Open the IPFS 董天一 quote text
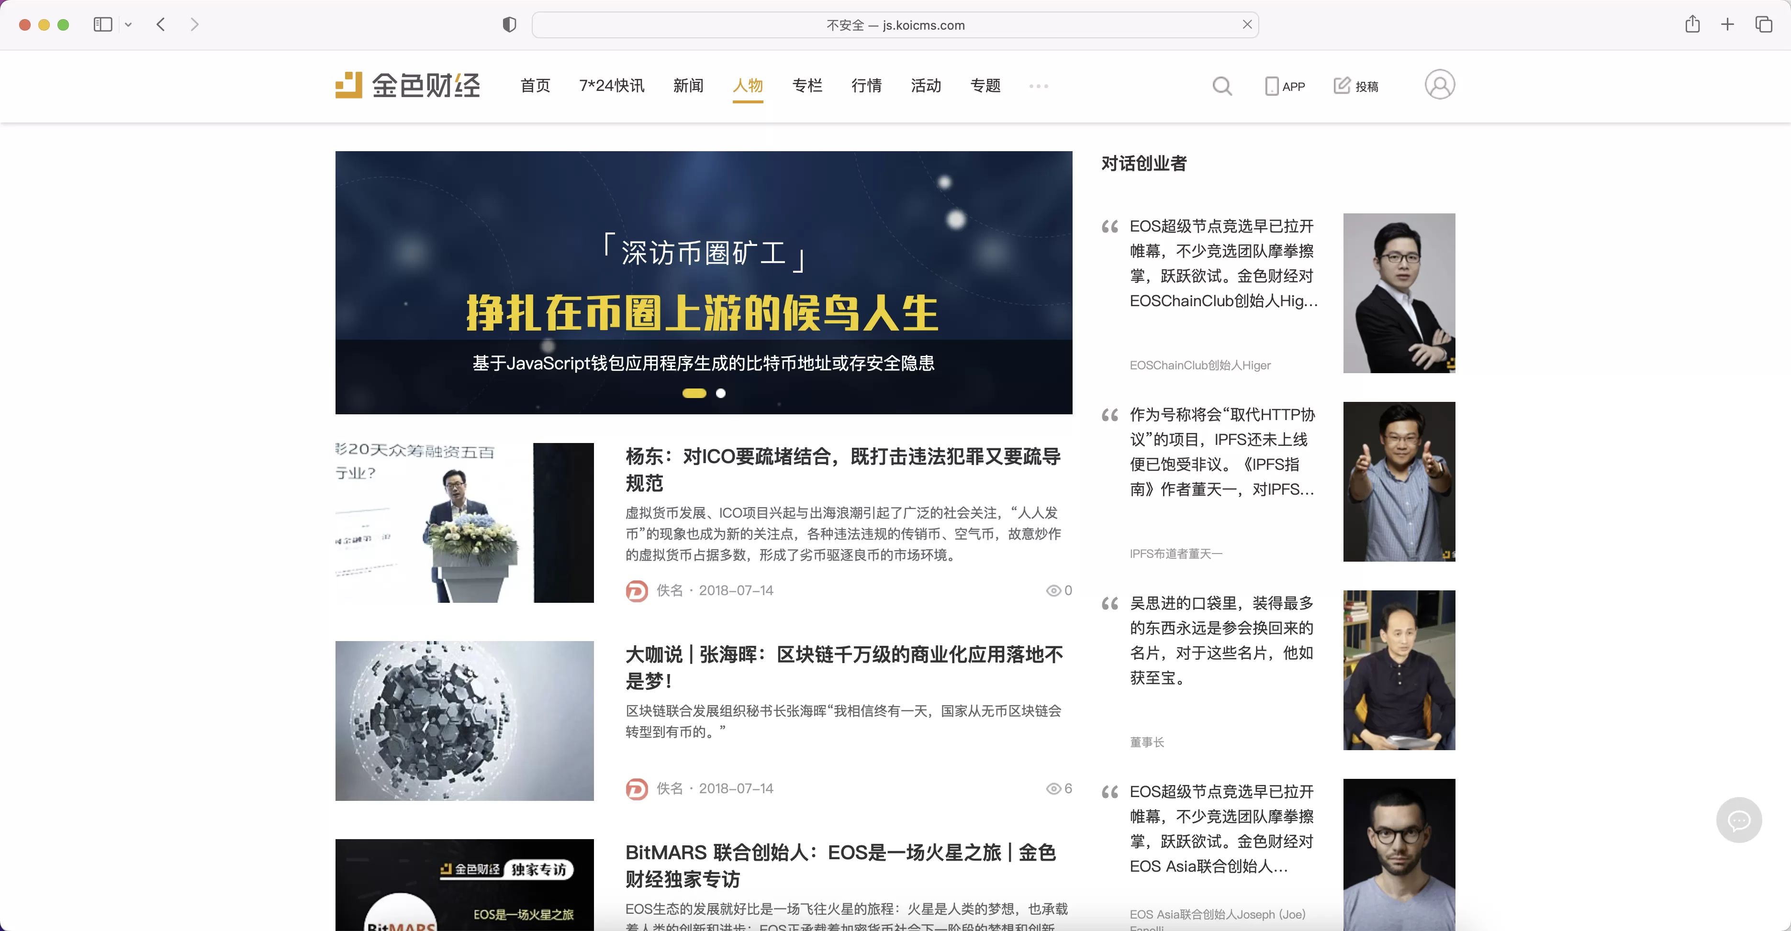Image resolution: width=1791 pixels, height=931 pixels. [1222, 452]
